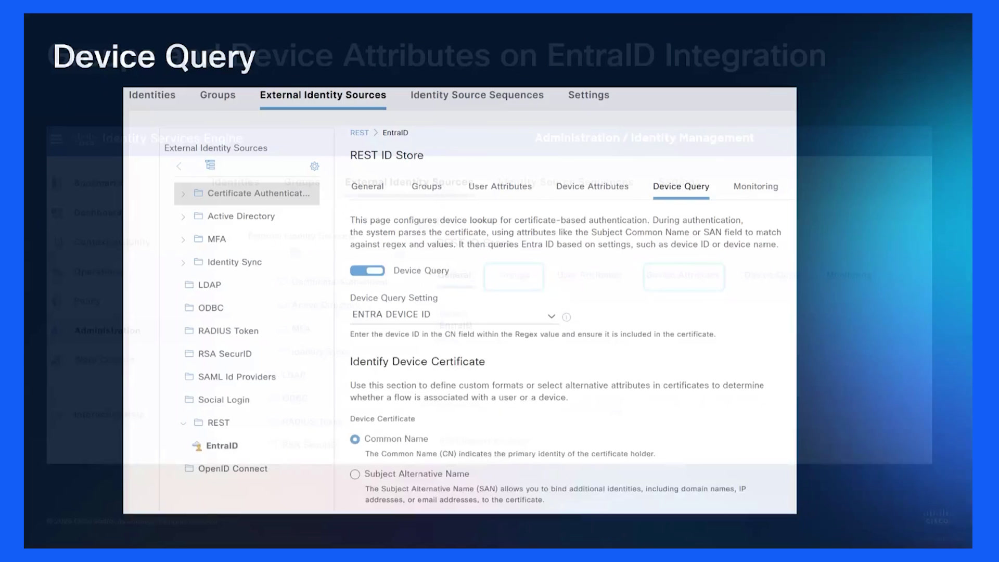
Task: Click the Social Login folder icon
Action: [x=189, y=399]
